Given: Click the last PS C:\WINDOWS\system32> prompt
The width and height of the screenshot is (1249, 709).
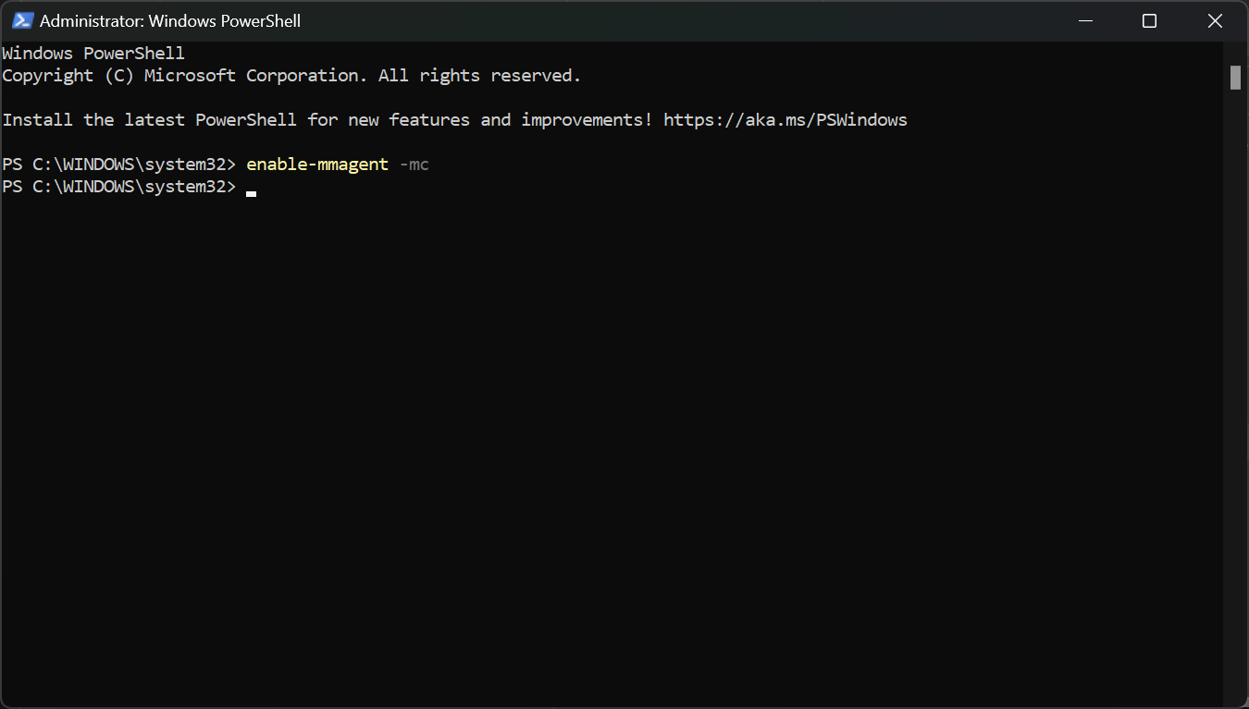Looking at the screenshot, I should click(x=119, y=187).
